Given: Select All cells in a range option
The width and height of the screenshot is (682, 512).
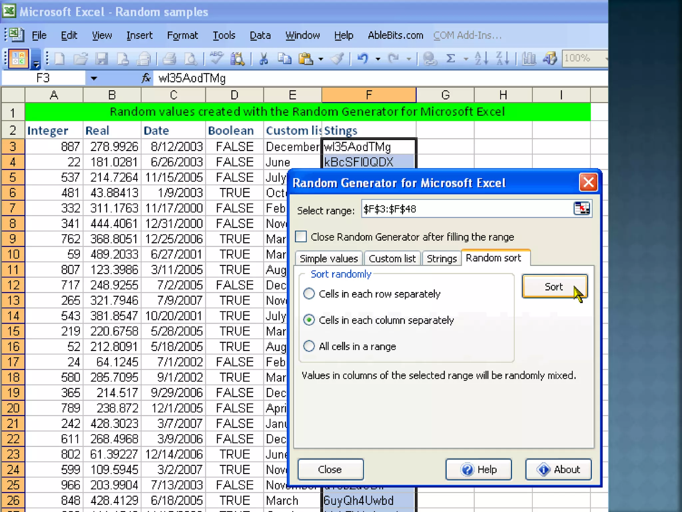Looking at the screenshot, I should click(309, 346).
